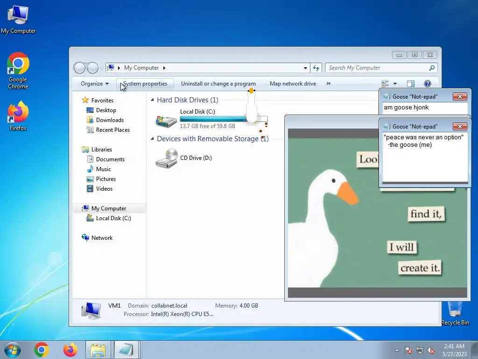This screenshot has height=359, width=478.
Task: Click System properties in the toolbar
Action: pos(145,84)
